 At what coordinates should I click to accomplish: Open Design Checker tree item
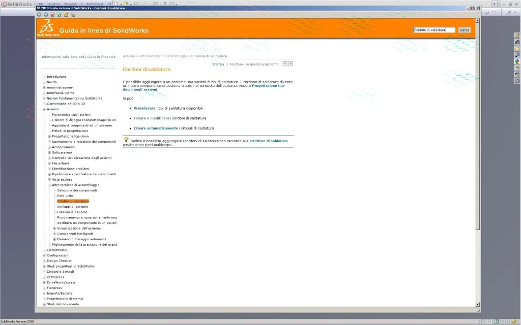[x=59, y=261]
